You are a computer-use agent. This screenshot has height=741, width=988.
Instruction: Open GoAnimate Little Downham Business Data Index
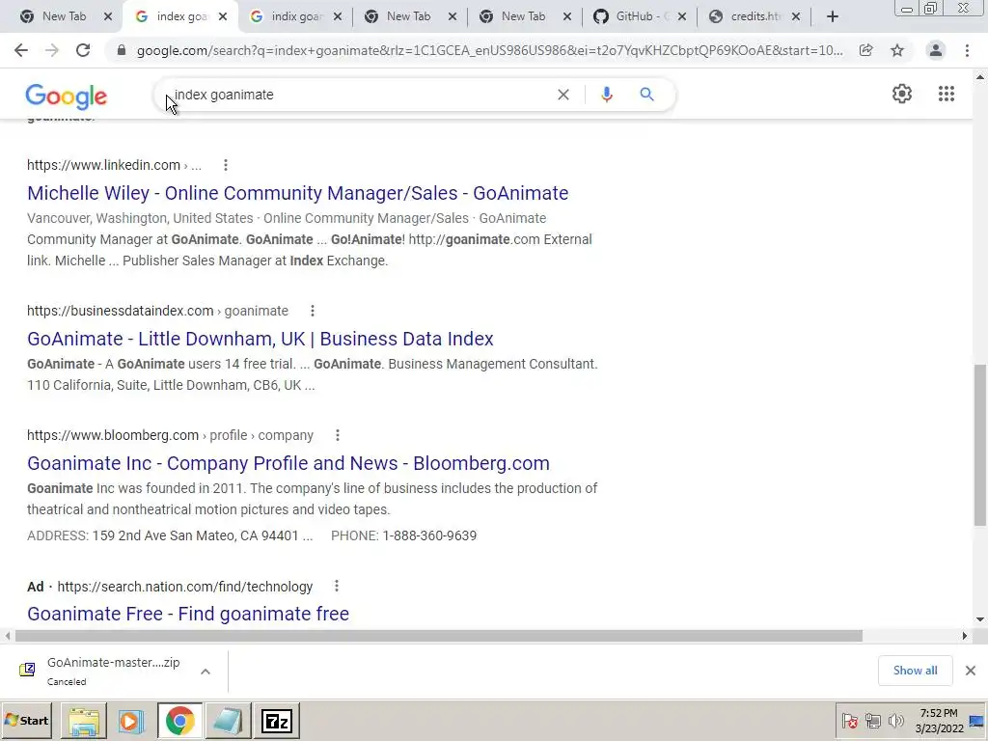tap(261, 339)
